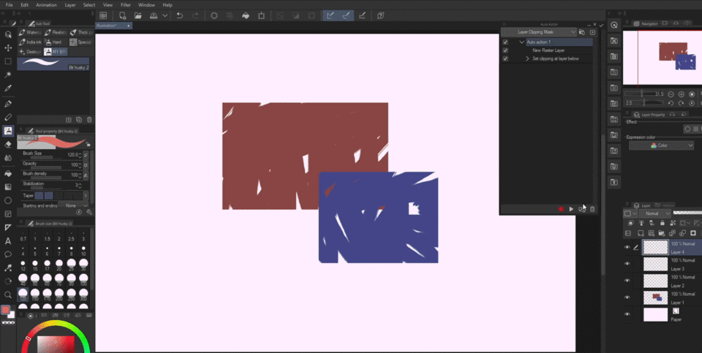Adjust the Navigator zoom slider
Viewport: 702px width, 353px height.
coord(644,94)
